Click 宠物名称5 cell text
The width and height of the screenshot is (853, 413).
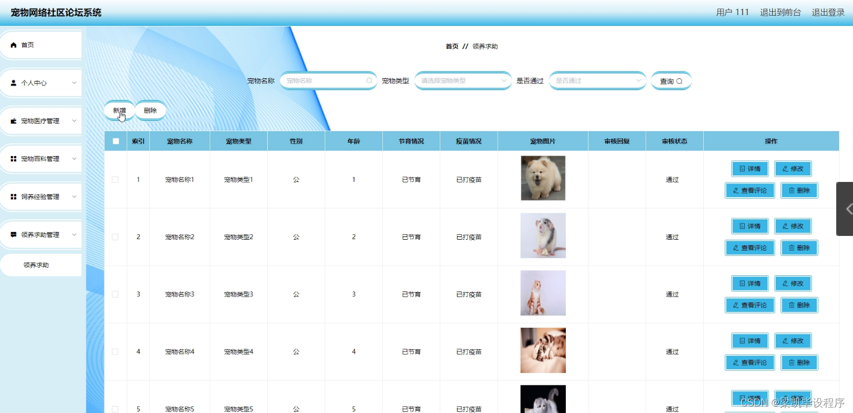point(180,409)
